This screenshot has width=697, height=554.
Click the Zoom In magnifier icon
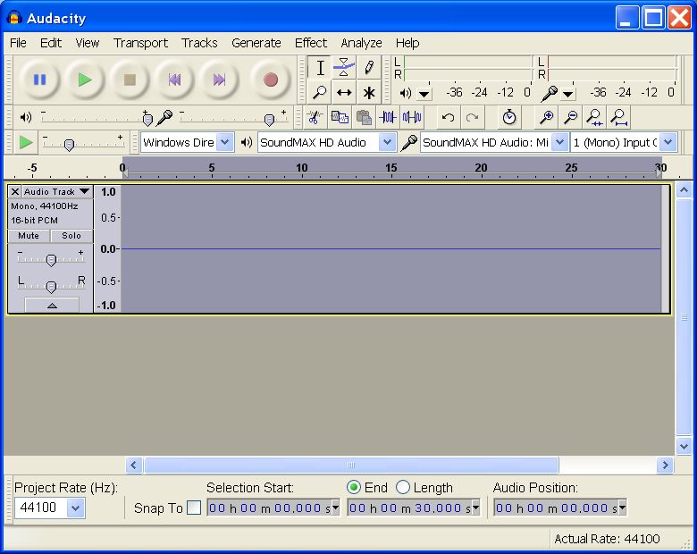coord(546,117)
